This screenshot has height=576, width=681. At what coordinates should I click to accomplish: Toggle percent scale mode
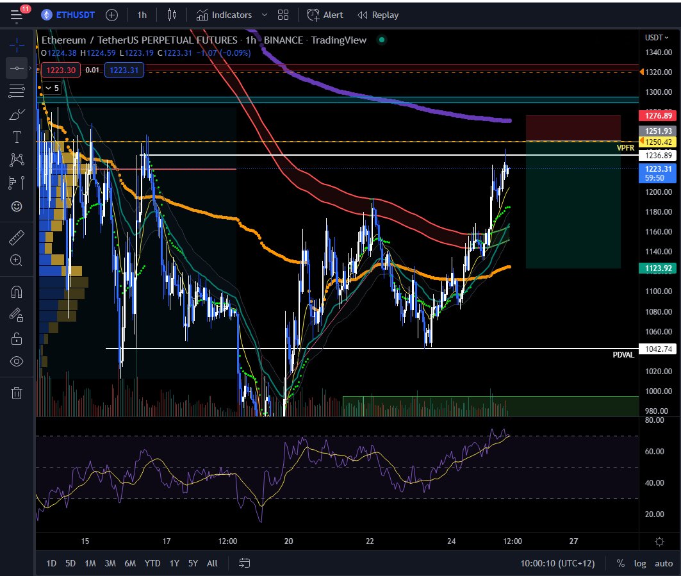621,563
